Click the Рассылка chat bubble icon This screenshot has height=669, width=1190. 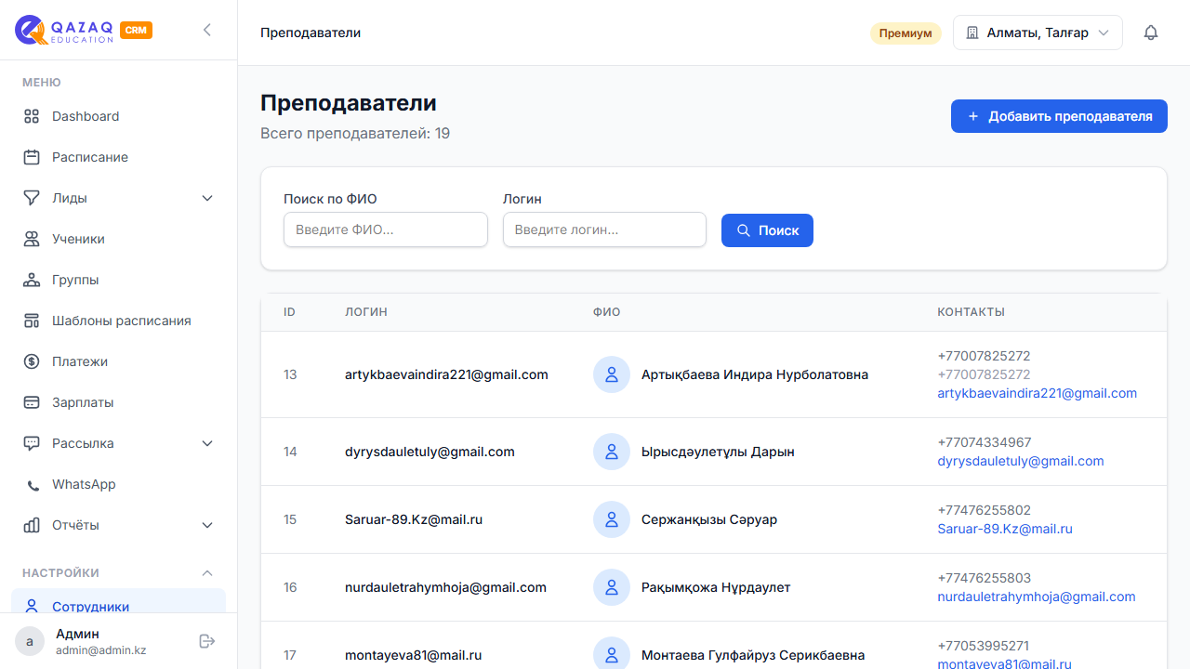(x=32, y=443)
